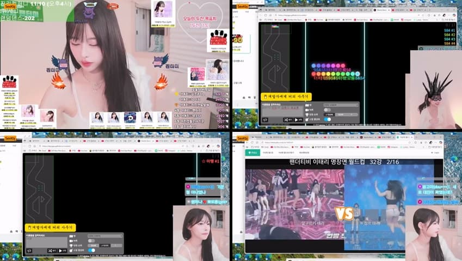The height and width of the screenshot is (261, 462).
Task: Click the notice icon below names box, rainbow marbles frame
Action: pyautogui.click(x=265, y=120)
